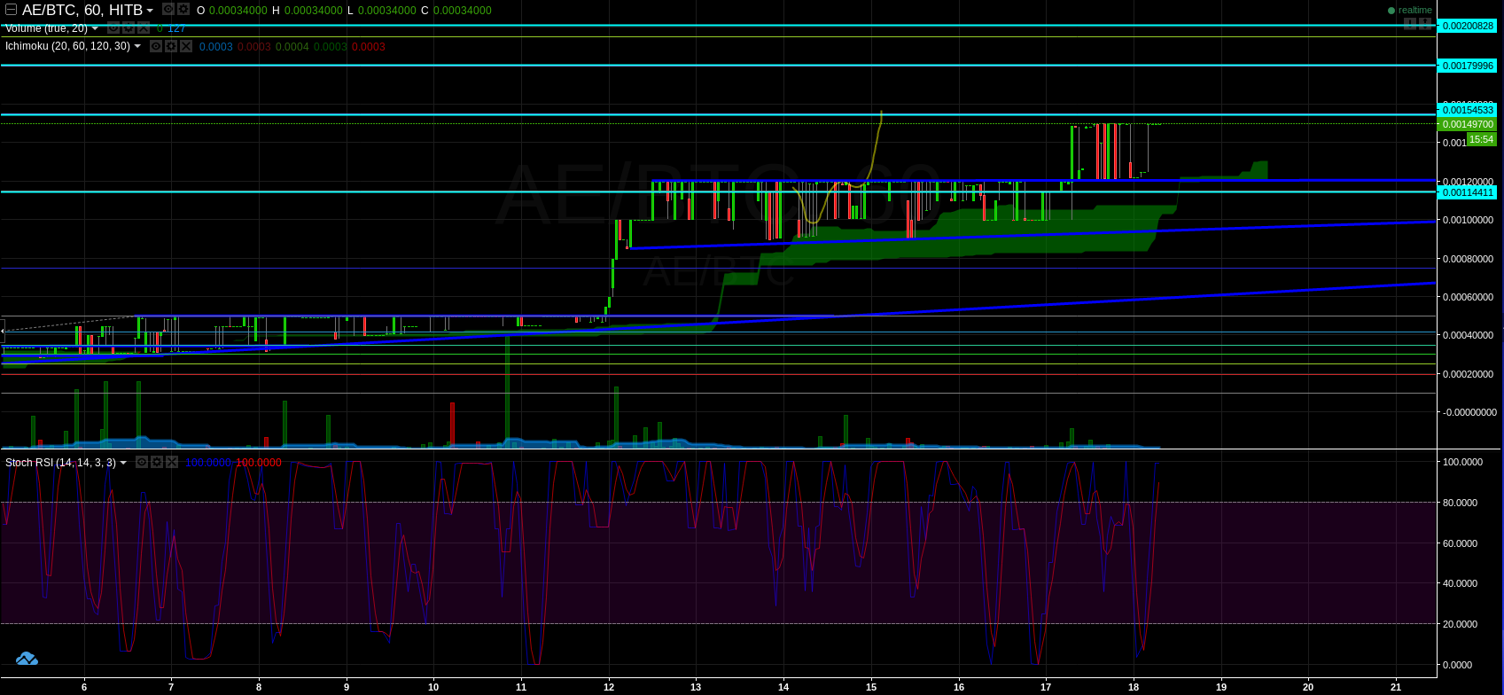Click the blue Stoch RSI value 100.0000
The image size is (1504, 695).
pos(208,463)
